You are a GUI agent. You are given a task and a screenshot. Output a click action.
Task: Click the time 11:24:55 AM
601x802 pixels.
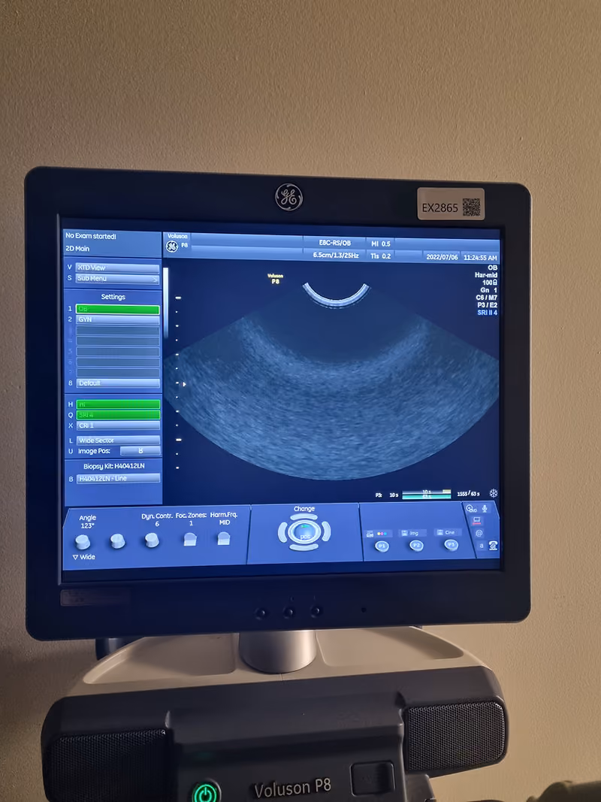click(480, 258)
